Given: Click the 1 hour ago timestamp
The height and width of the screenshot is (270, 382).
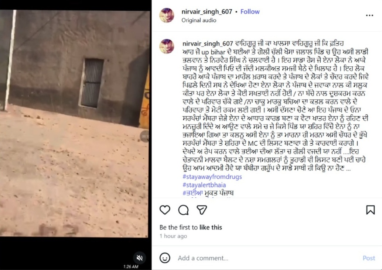Looking at the screenshot, I should click(173, 236).
